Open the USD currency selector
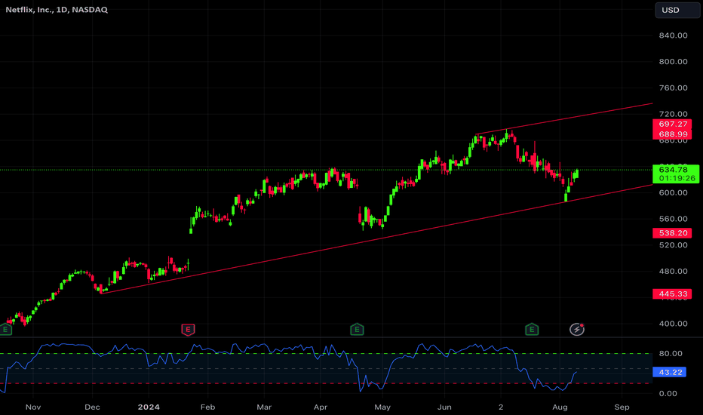The image size is (703, 415). (677, 10)
